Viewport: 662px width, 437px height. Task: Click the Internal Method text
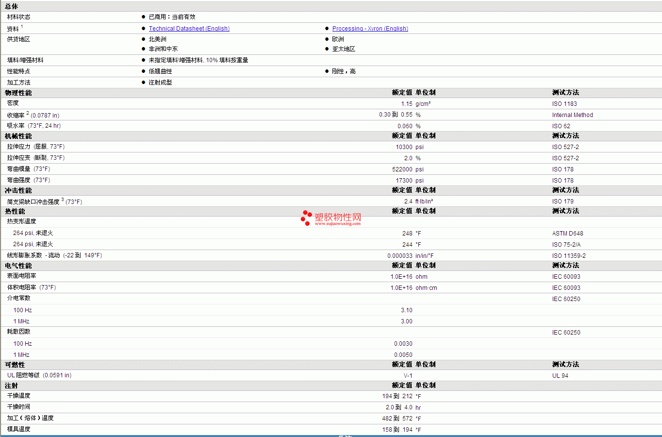573,115
